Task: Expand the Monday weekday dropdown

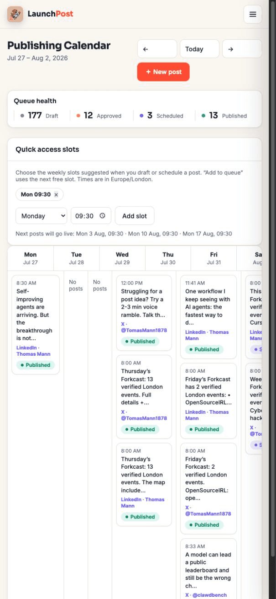Action: pos(42,216)
